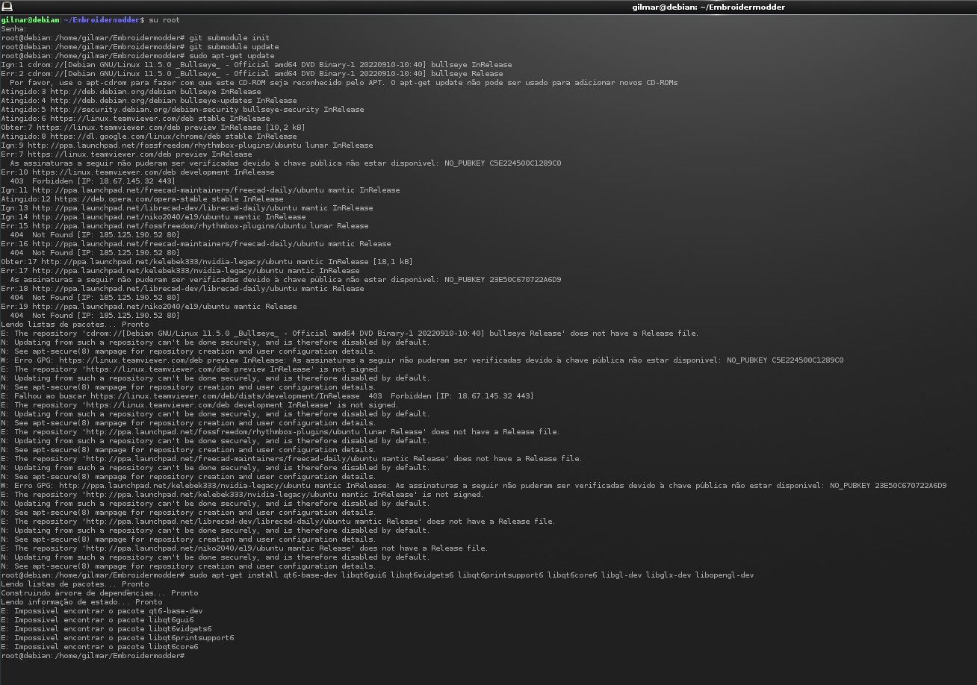Click the 'Obter:7' teamviewer preview line
The height and width of the screenshot is (685, 977).
click(x=153, y=128)
